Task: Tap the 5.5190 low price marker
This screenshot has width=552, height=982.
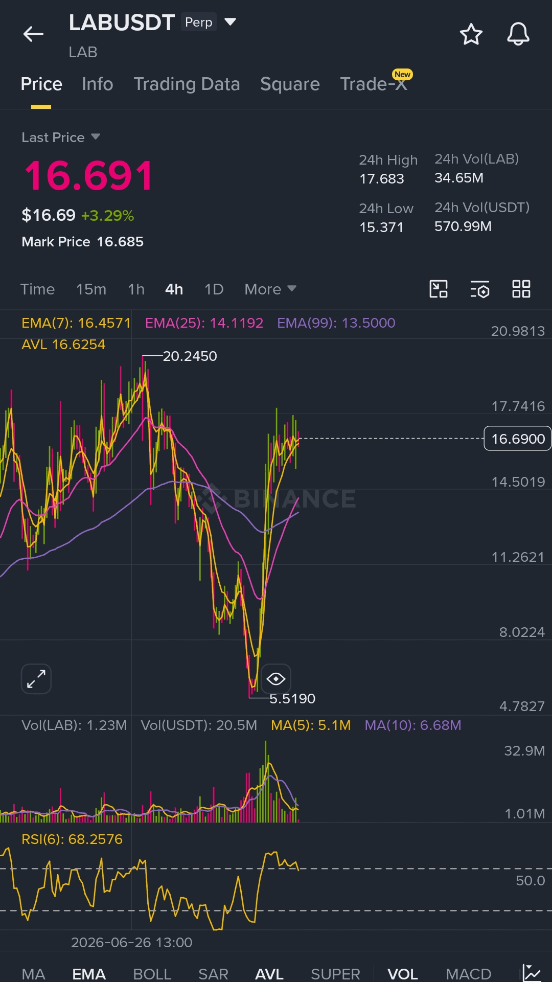Action: coord(292,698)
